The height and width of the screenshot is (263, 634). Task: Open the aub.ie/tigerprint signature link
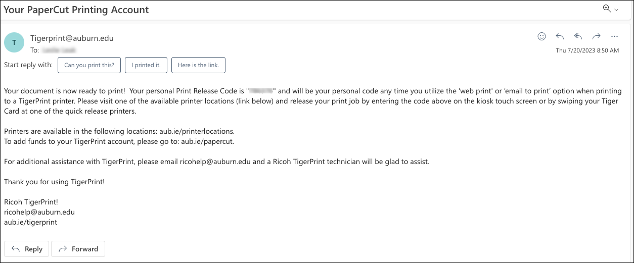(30, 222)
